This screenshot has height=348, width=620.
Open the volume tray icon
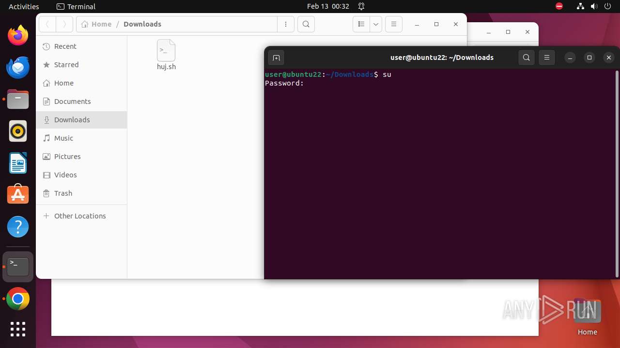click(x=594, y=7)
